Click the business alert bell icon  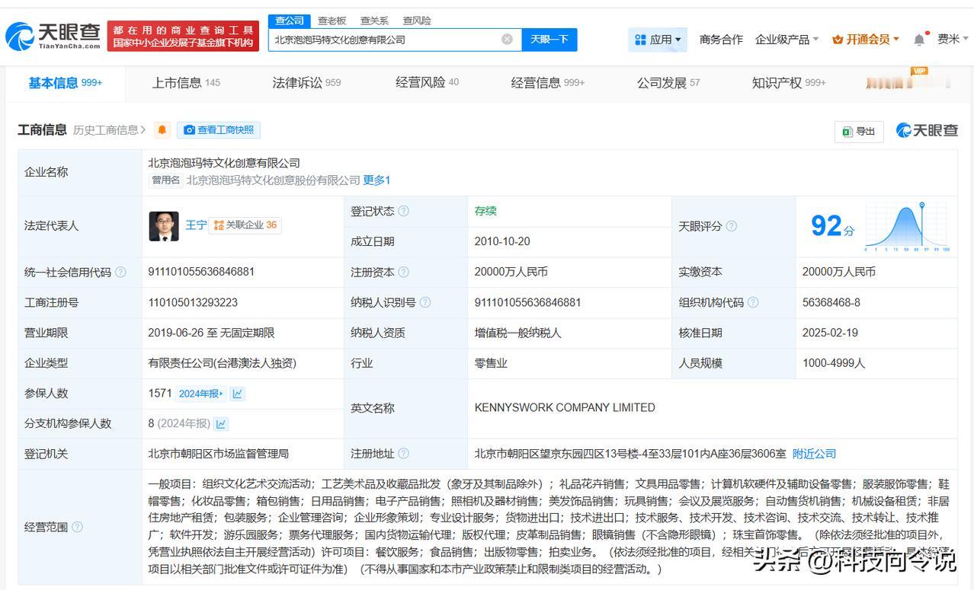pos(162,130)
